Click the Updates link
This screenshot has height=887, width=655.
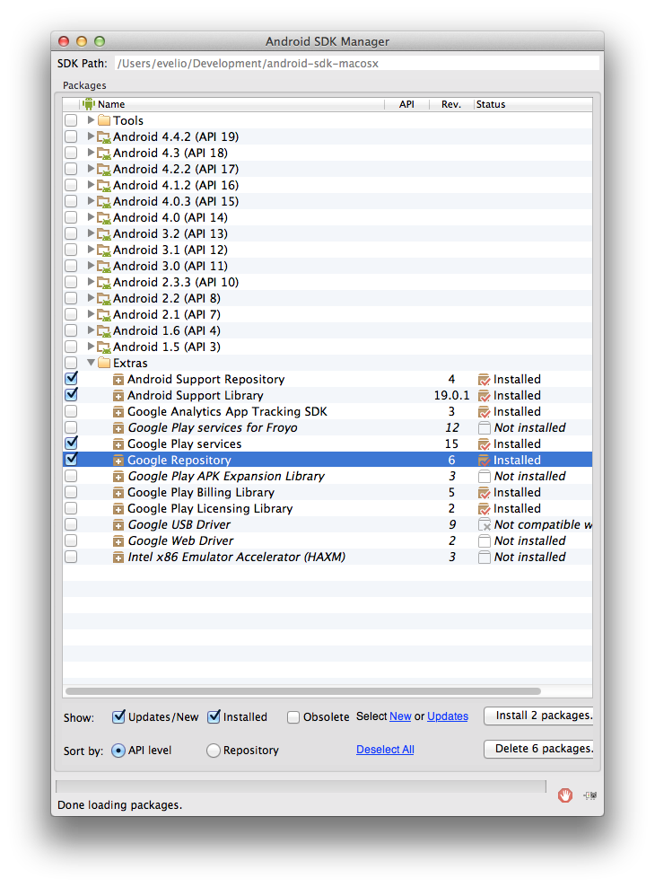click(x=448, y=716)
